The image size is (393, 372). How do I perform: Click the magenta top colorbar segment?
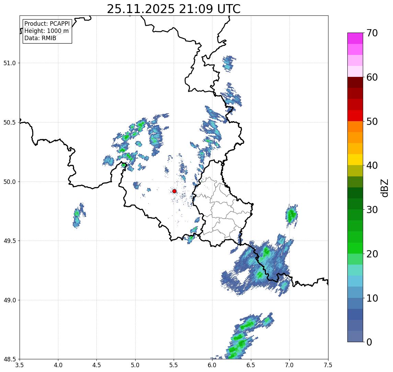(355, 38)
